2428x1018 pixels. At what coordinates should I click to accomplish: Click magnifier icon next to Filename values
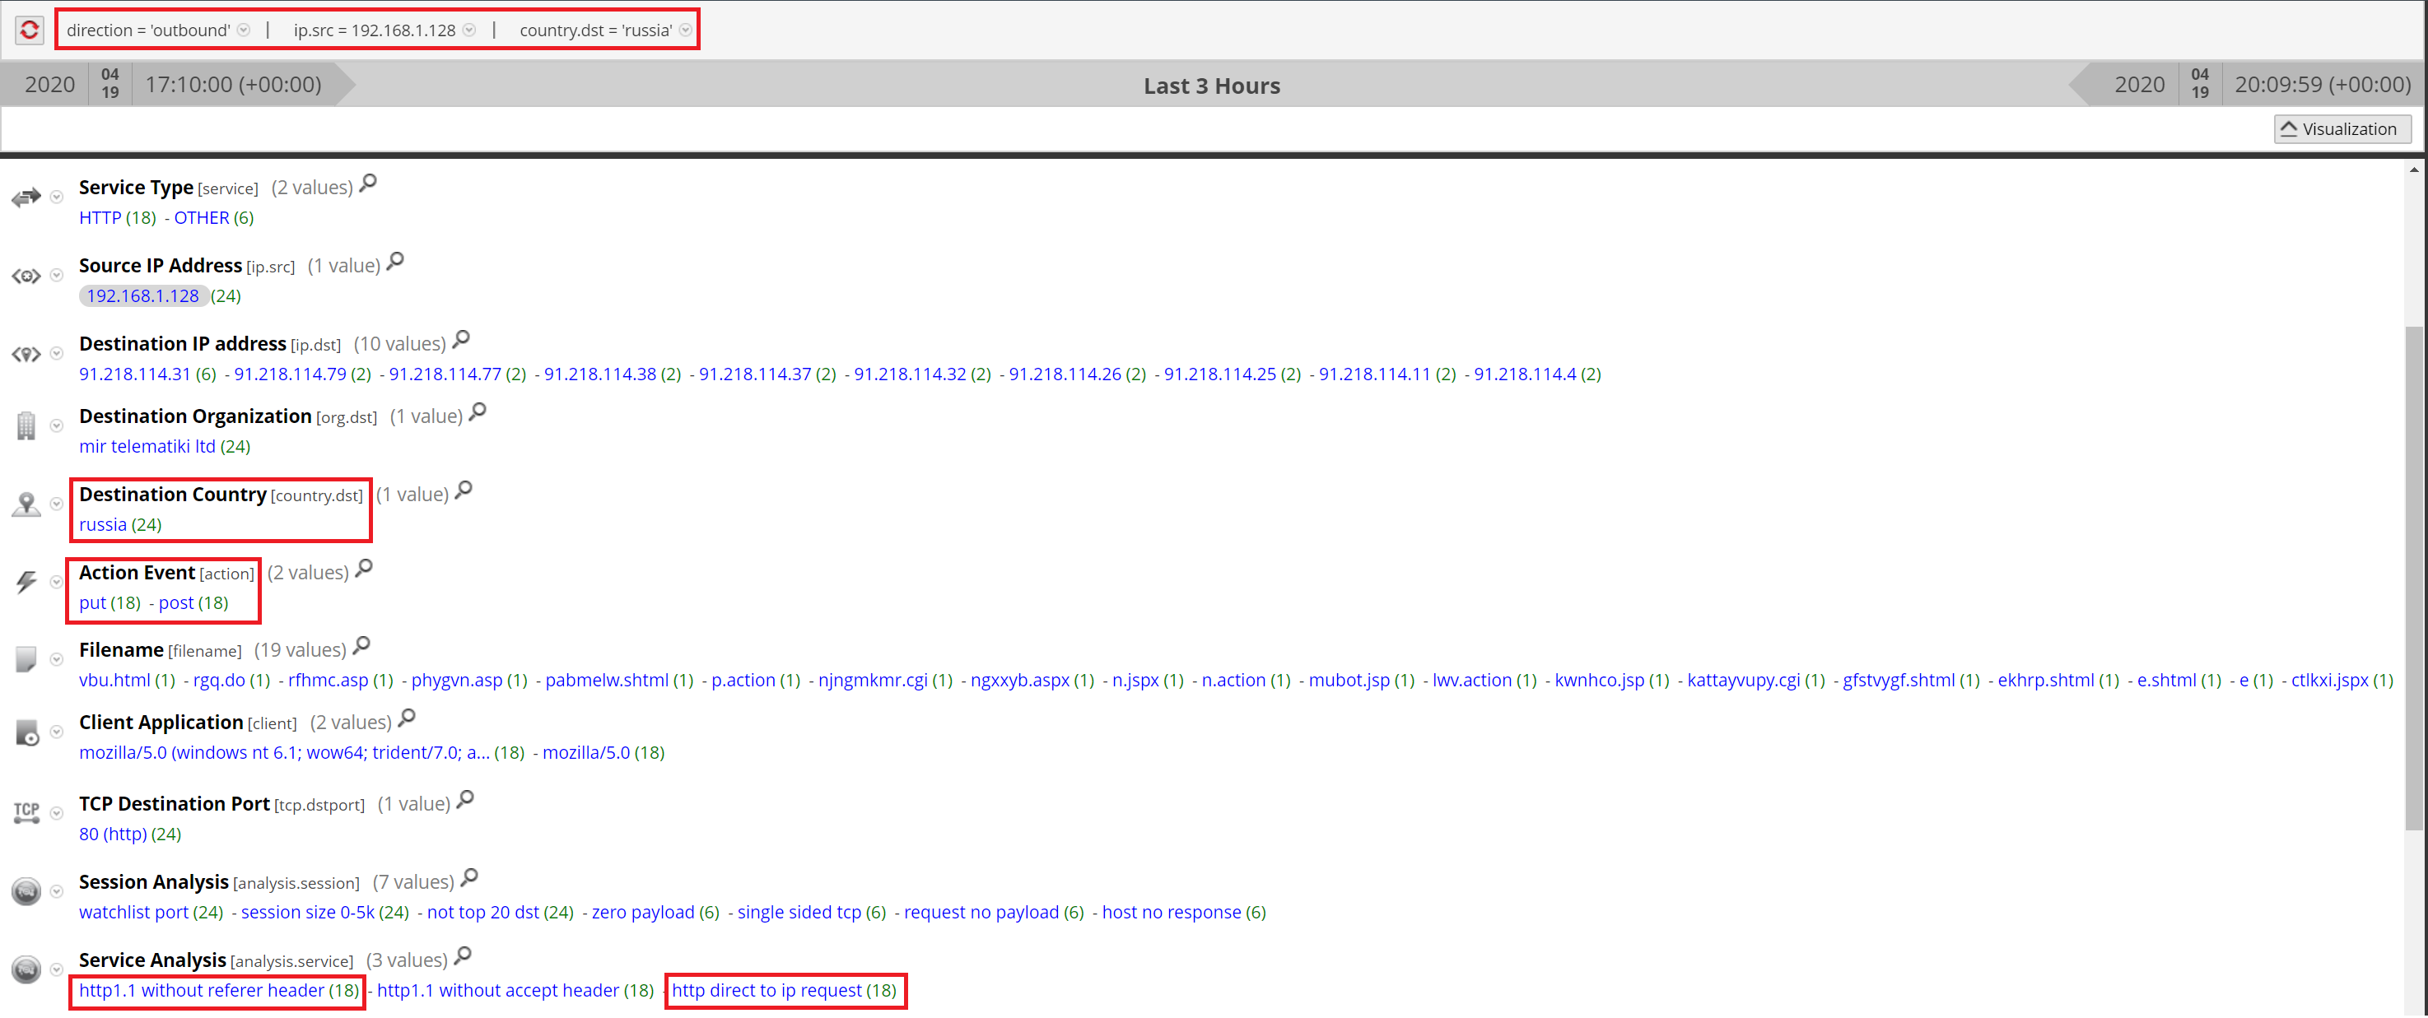click(x=362, y=646)
